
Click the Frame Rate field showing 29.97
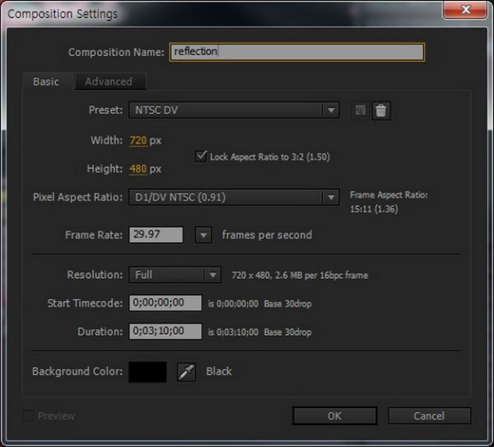[x=156, y=235]
